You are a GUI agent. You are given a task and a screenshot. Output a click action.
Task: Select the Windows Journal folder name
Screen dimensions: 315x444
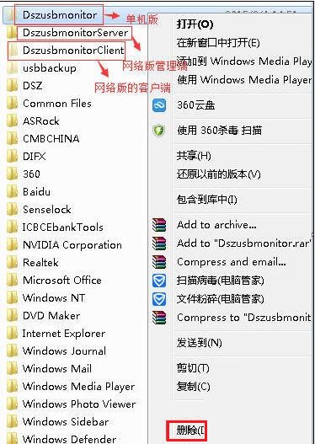[x=64, y=351]
